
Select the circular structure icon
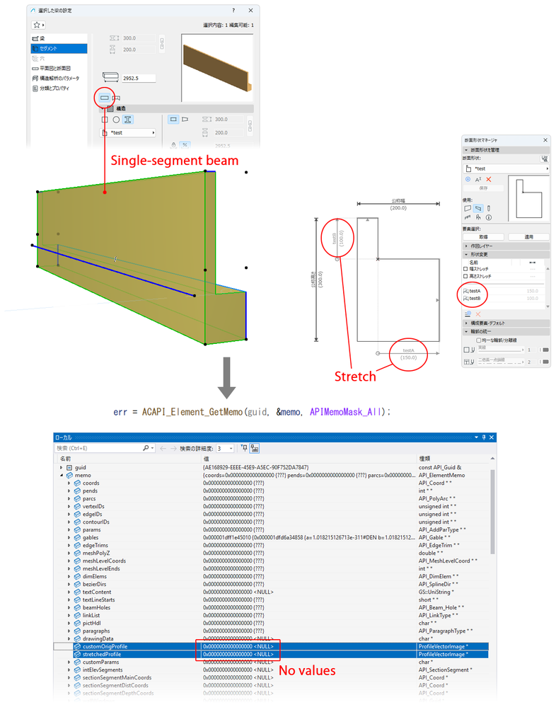(x=116, y=120)
